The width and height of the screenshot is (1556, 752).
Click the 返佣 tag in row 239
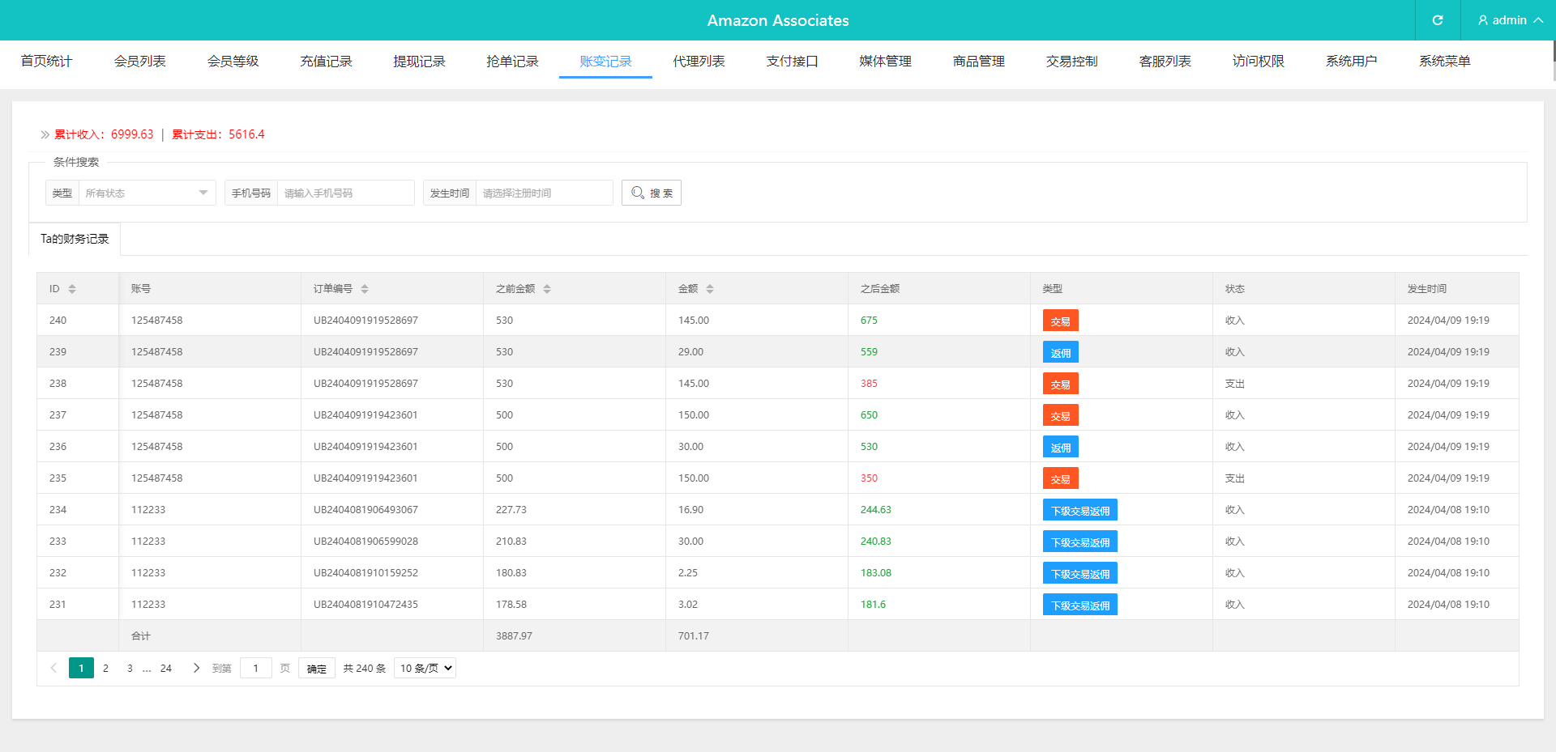tap(1060, 352)
